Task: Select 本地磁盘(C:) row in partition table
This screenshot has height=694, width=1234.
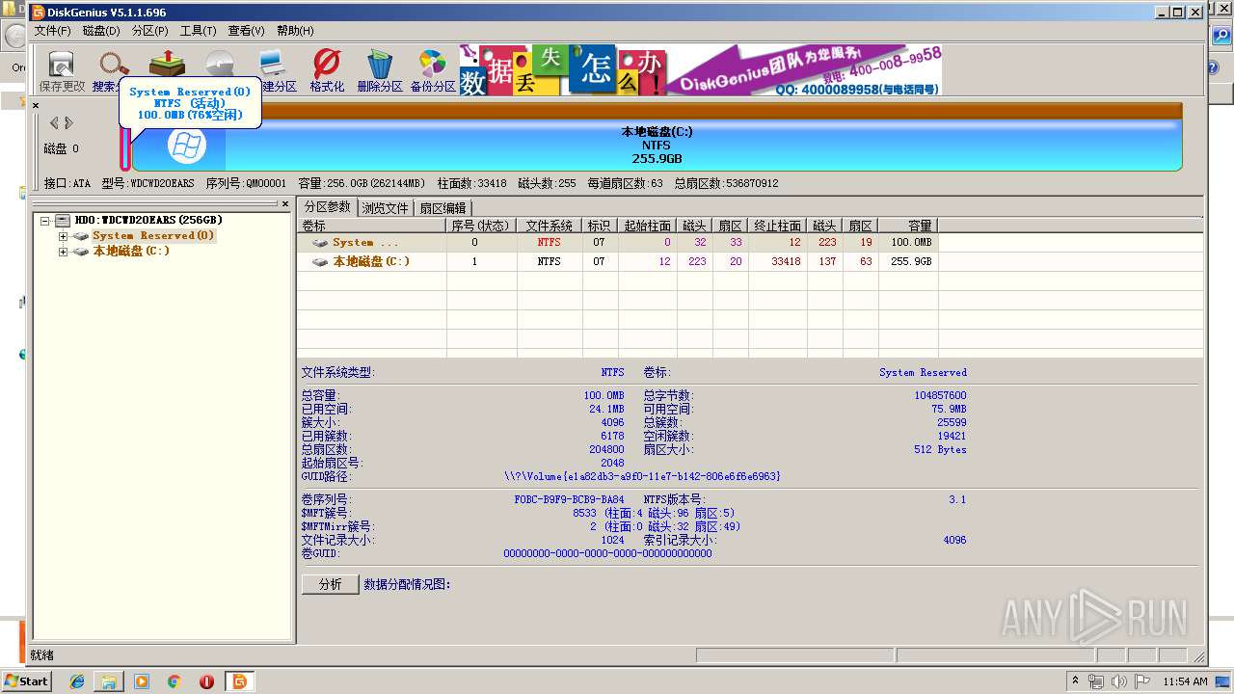Action: (x=617, y=262)
